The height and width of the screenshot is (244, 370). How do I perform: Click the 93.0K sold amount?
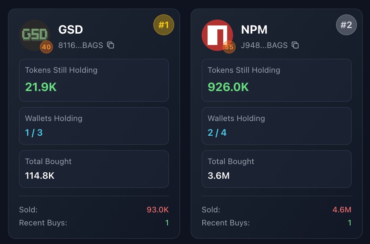158,210
